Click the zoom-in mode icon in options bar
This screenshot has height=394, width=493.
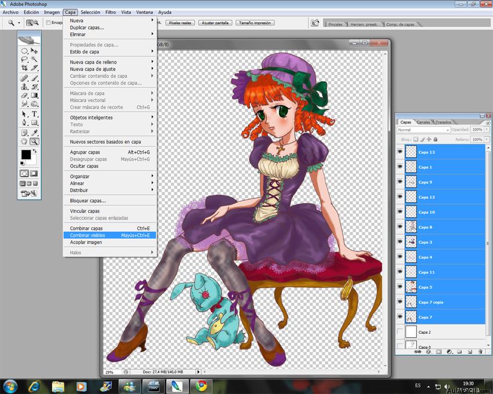coord(29,23)
